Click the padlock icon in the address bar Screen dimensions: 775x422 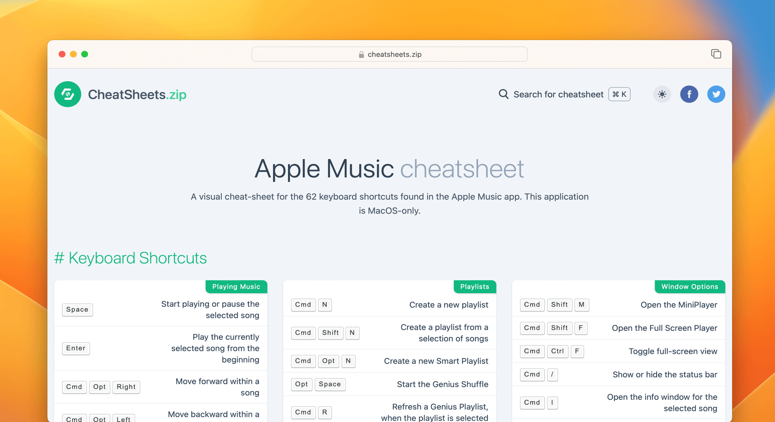361,54
